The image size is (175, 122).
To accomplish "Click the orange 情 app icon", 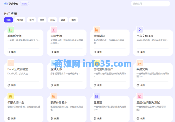I will pos(97,30).
